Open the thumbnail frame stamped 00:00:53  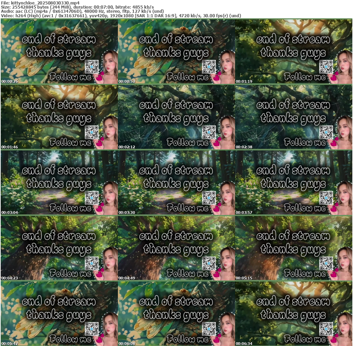click(176, 51)
